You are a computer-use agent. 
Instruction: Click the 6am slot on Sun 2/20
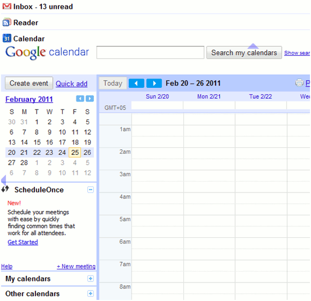click(x=158, y=249)
